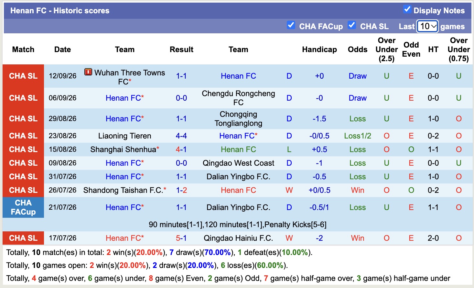Click the Penalty Kicks[5-6] note row
This screenshot has width=474, height=288.
[238, 225]
